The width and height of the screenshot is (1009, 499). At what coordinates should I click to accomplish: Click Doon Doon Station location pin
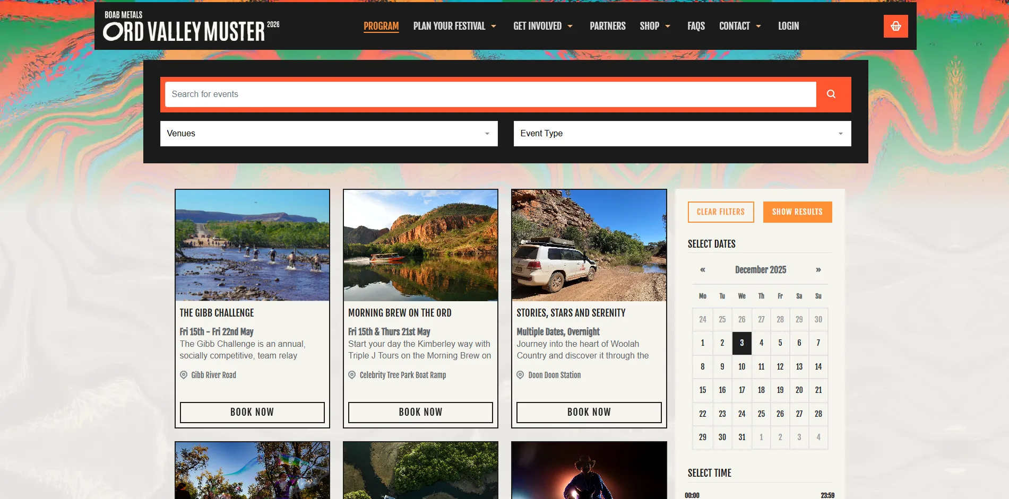click(520, 375)
